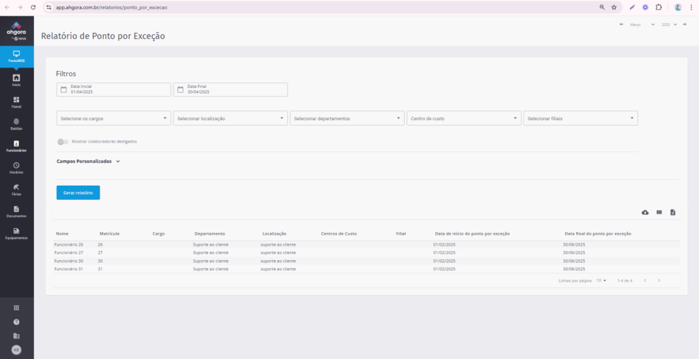The image size is (699, 359).
Task: Click the Data Inicial date field
Action: pos(113,89)
